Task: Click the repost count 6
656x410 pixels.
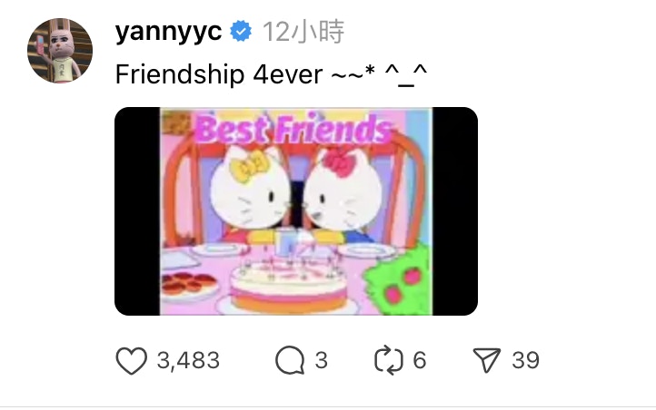Action: (x=420, y=360)
